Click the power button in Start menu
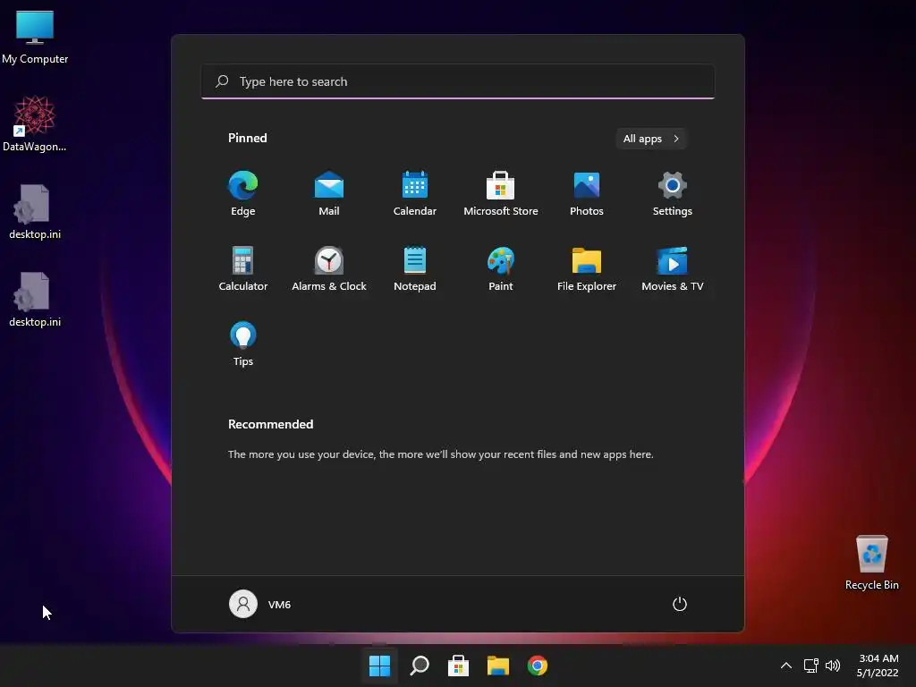The width and height of the screenshot is (916, 687). [x=680, y=604]
